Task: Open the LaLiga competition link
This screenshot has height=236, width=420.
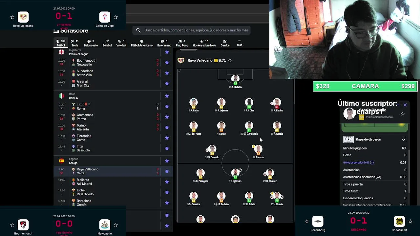Action: click(73, 163)
